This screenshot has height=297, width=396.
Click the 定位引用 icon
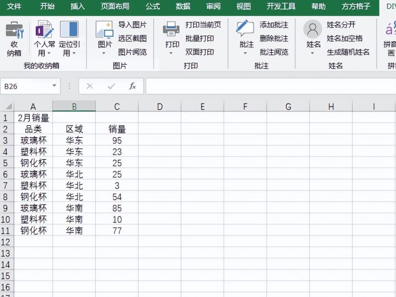(69, 29)
